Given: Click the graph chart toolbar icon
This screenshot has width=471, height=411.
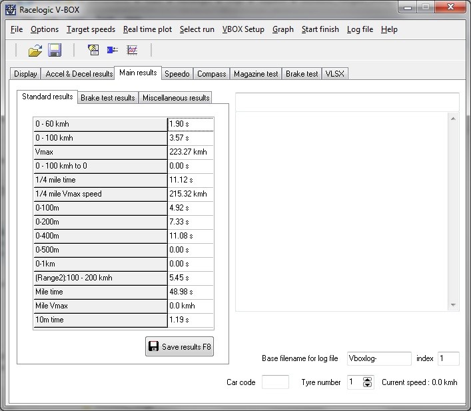Looking at the screenshot, I should (x=132, y=50).
